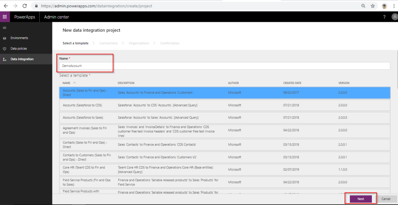Open the help question mark icon
398x205 pixels.
384,17
